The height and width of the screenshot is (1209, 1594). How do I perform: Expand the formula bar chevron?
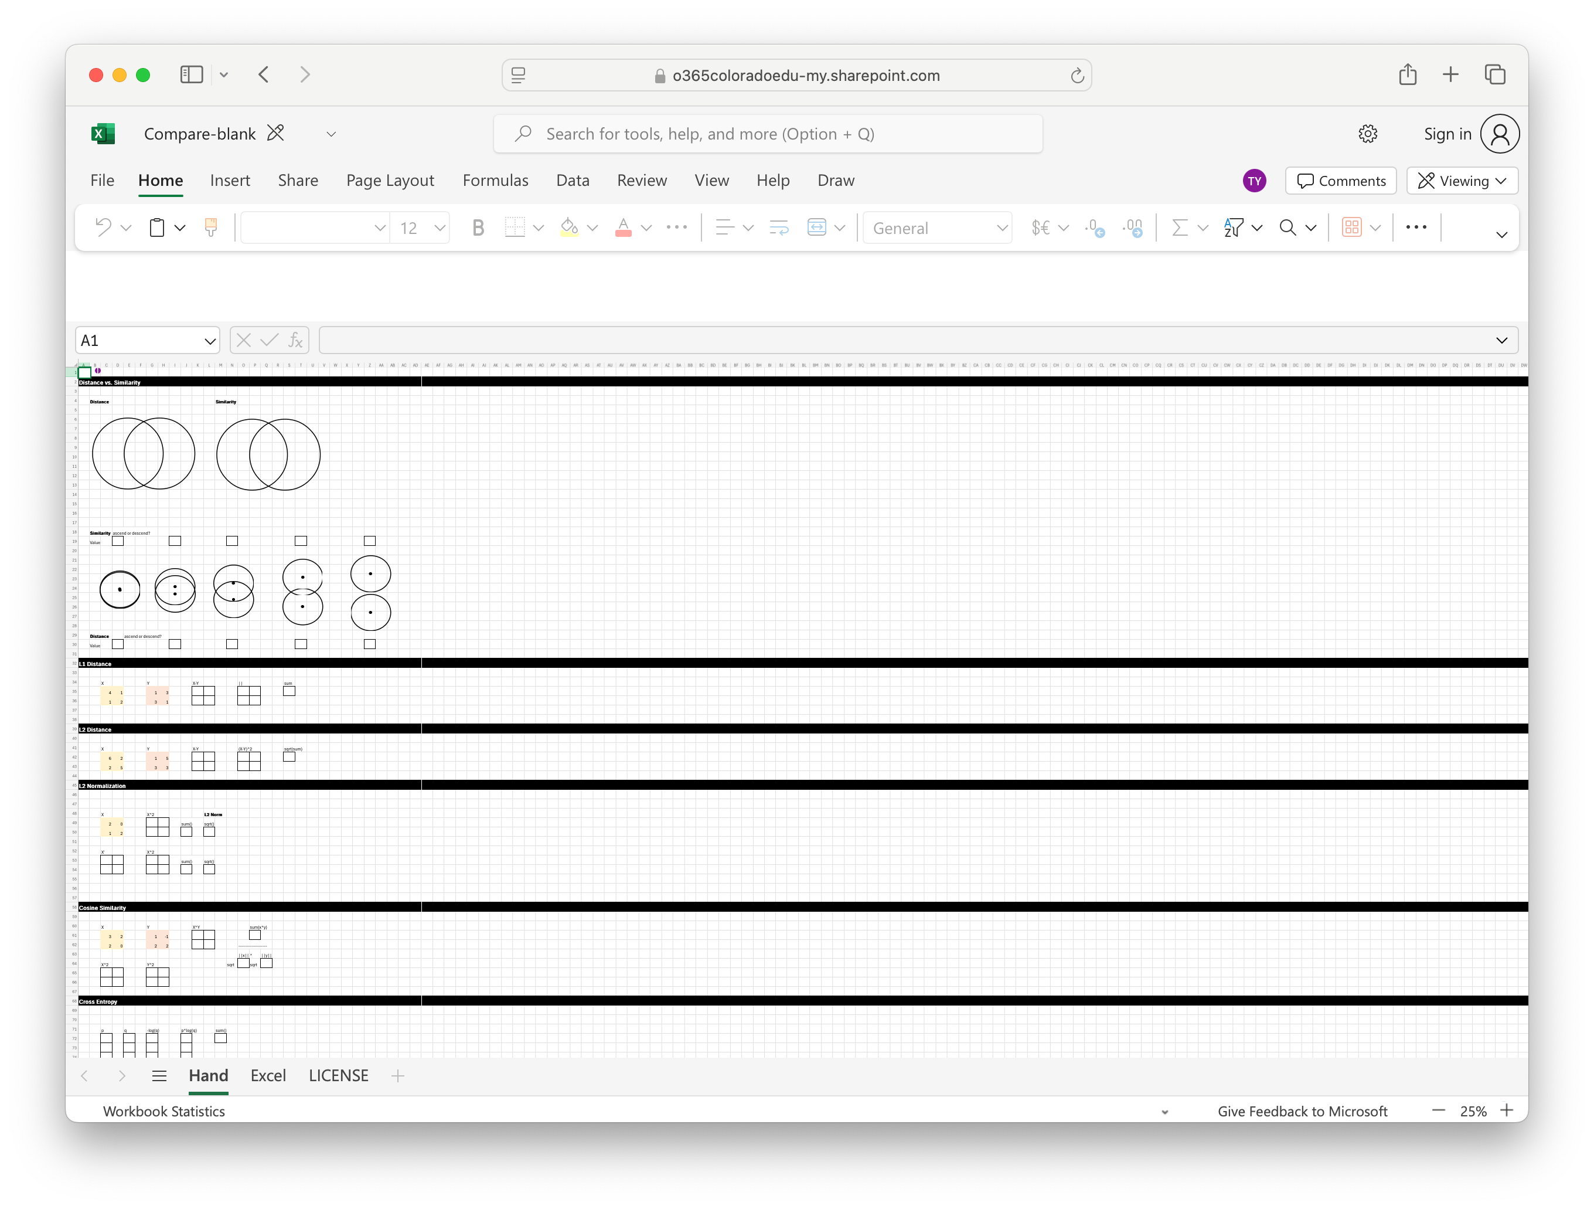(1502, 340)
